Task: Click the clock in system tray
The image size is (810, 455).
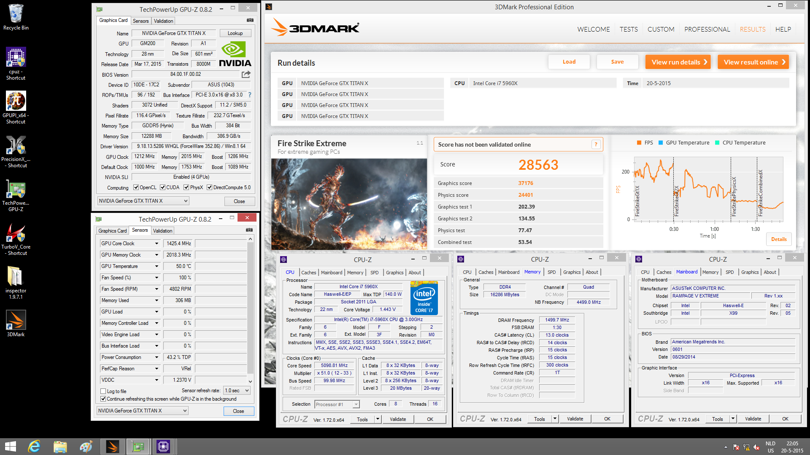Action: [x=792, y=447]
